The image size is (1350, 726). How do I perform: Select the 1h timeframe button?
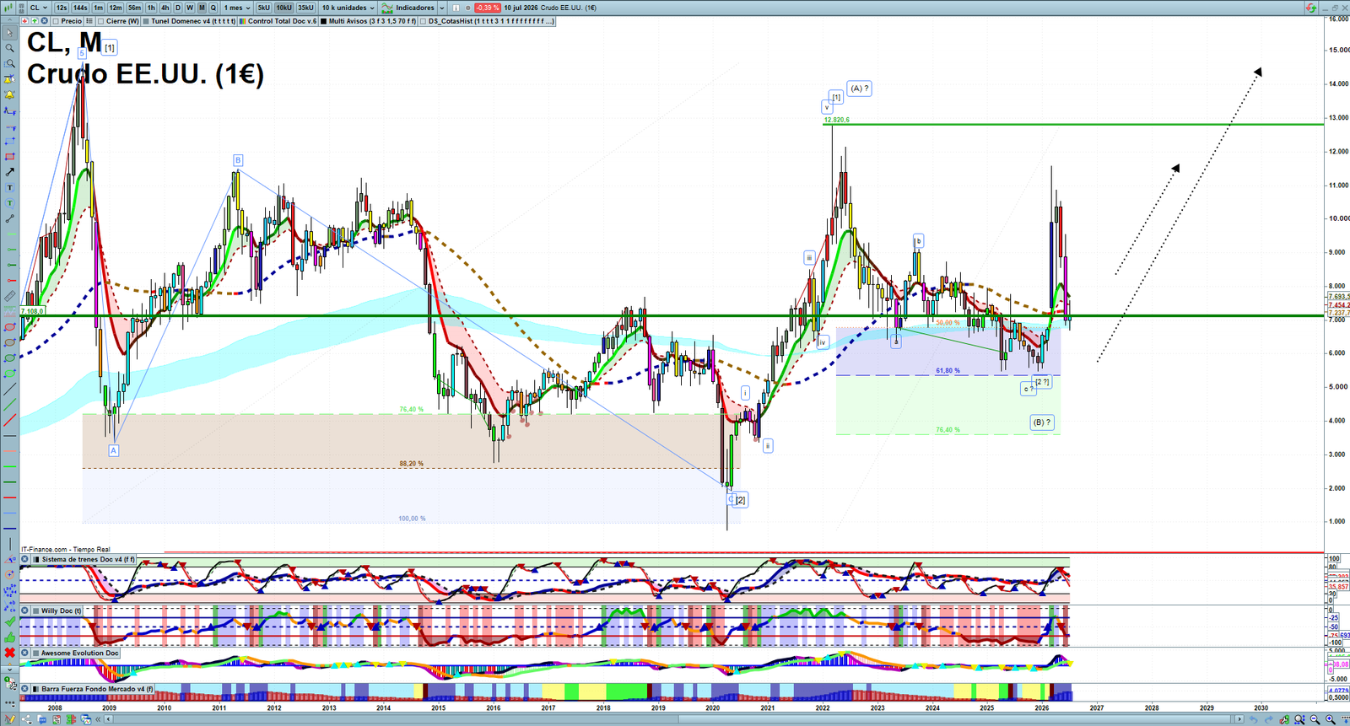point(152,8)
